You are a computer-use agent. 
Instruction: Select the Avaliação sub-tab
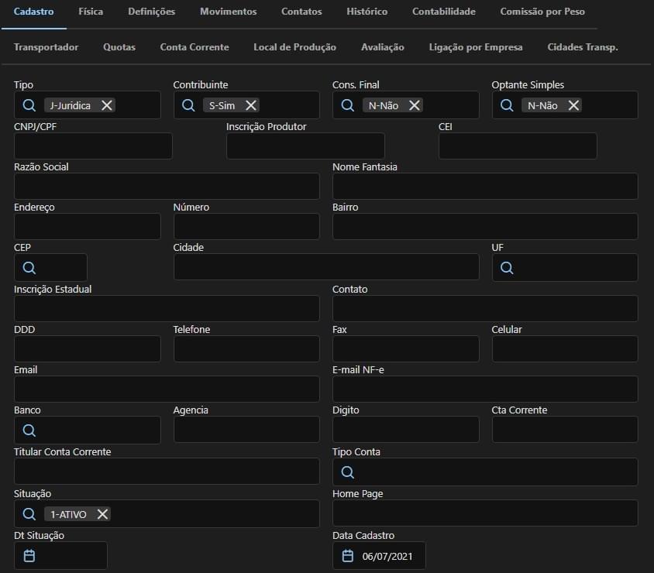pos(383,47)
